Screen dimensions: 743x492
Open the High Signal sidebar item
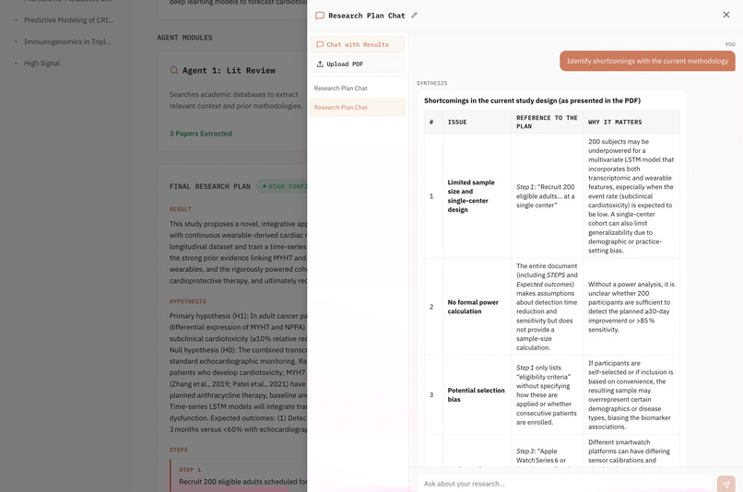tap(41, 63)
